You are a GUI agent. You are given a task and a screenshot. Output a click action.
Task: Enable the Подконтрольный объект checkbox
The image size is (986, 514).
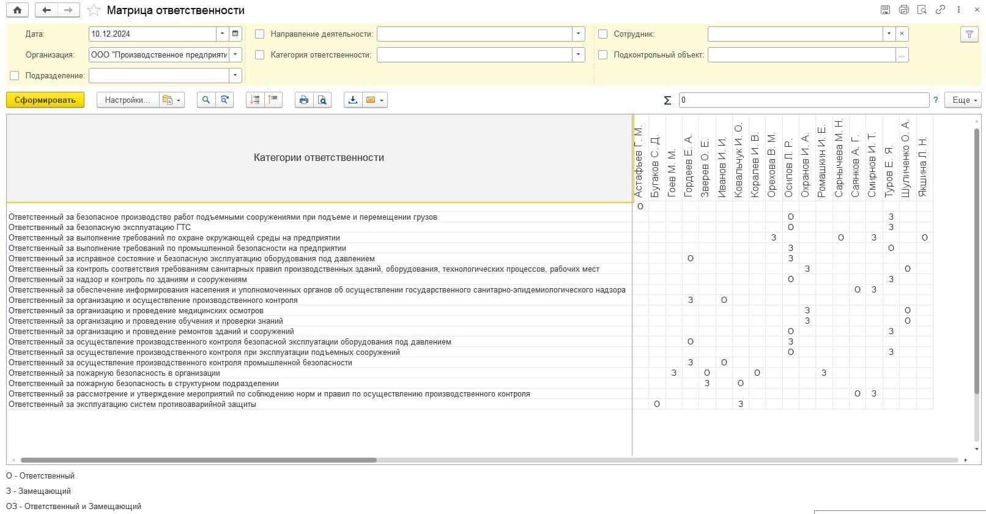click(x=602, y=55)
